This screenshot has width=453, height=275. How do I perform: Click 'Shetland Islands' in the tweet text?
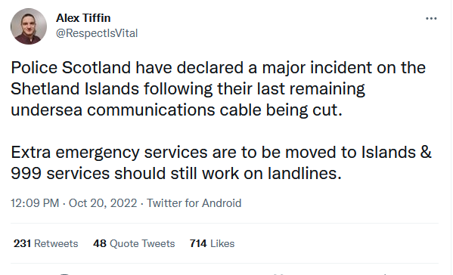tap(75, 89)
